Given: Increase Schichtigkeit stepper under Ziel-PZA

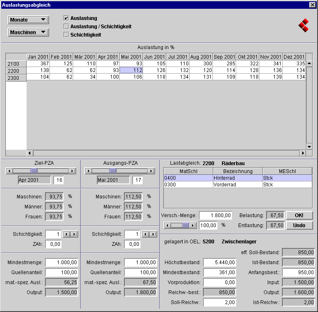Looking at the screenshot, I should point(74,234).
